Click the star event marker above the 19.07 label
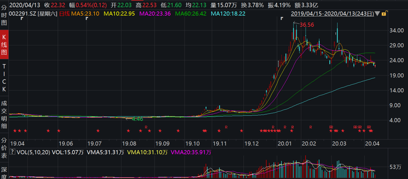Screen dimensions: 408x179 click(x=98, y=131)
